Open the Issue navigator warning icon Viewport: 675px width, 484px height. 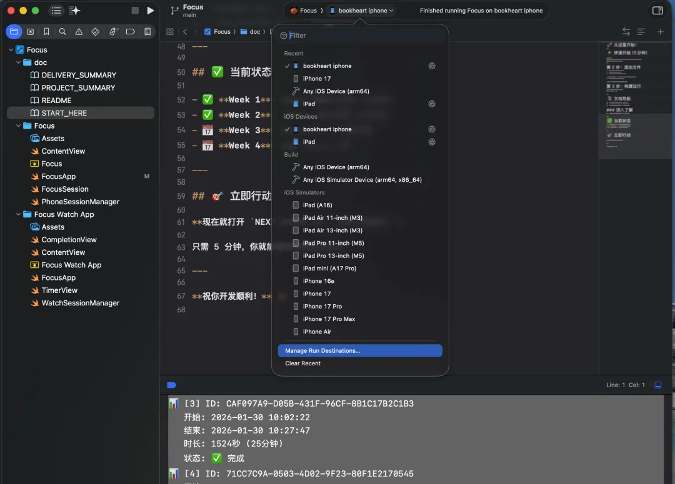[x=79, y=31]
